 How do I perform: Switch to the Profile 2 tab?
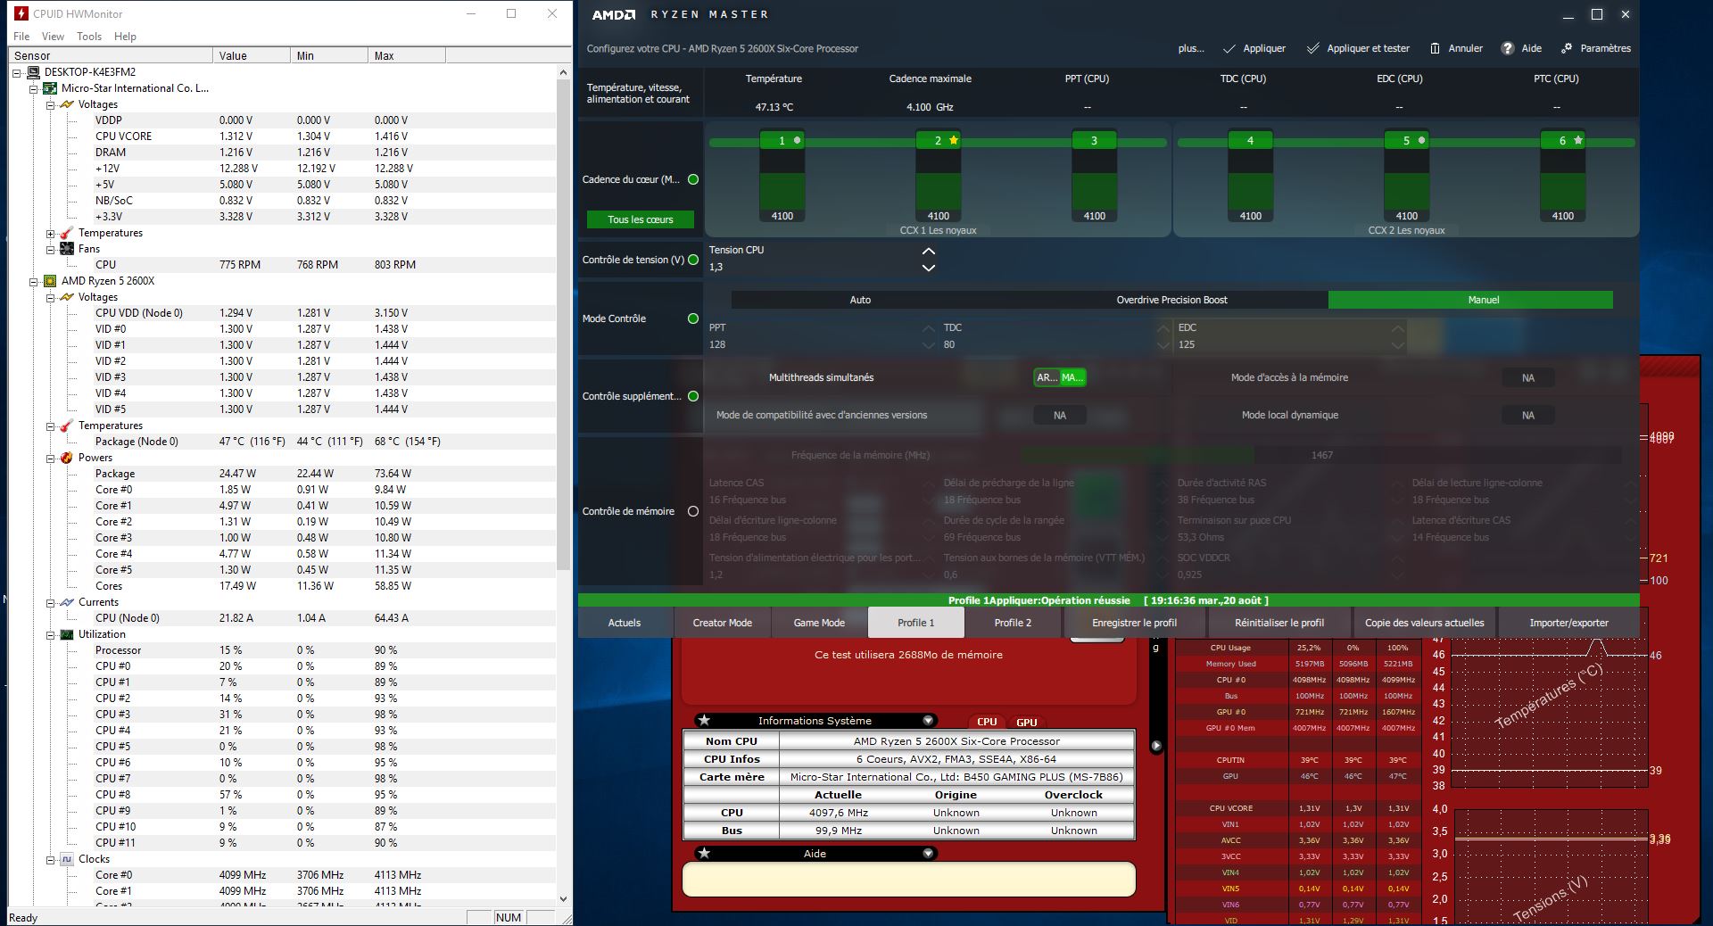(1013, 623)
